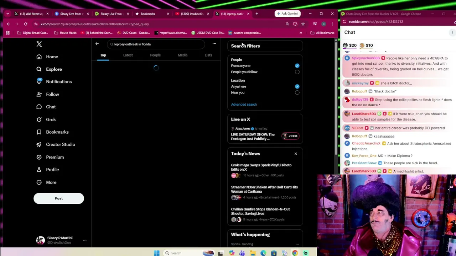This screenshot has height=256, width=456.
Task: Open the Follow page in sidebar
Action: tap(48, 94)
